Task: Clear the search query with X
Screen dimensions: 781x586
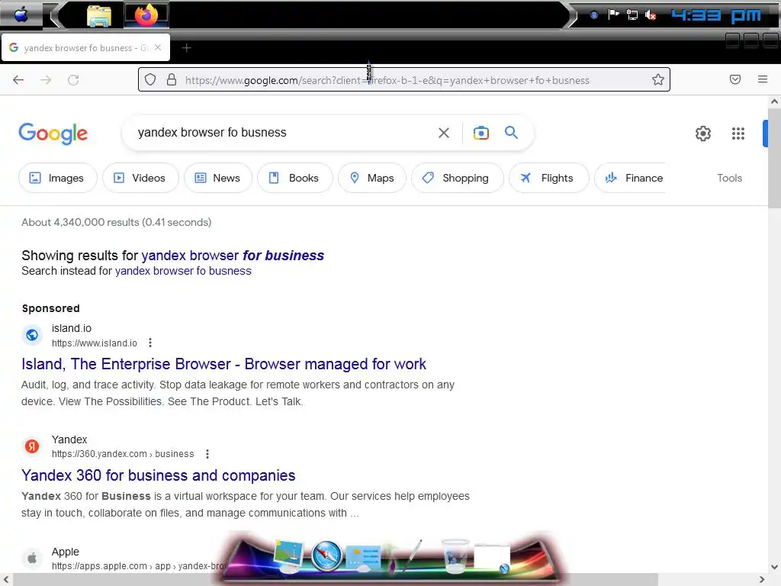Action: (x=444, y=133)
